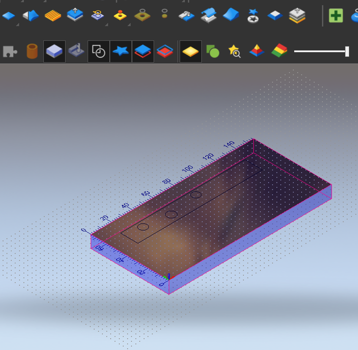Click the blue plane with curved arrow icon
This screenshot has width=358, height=350.
(186, 16)
